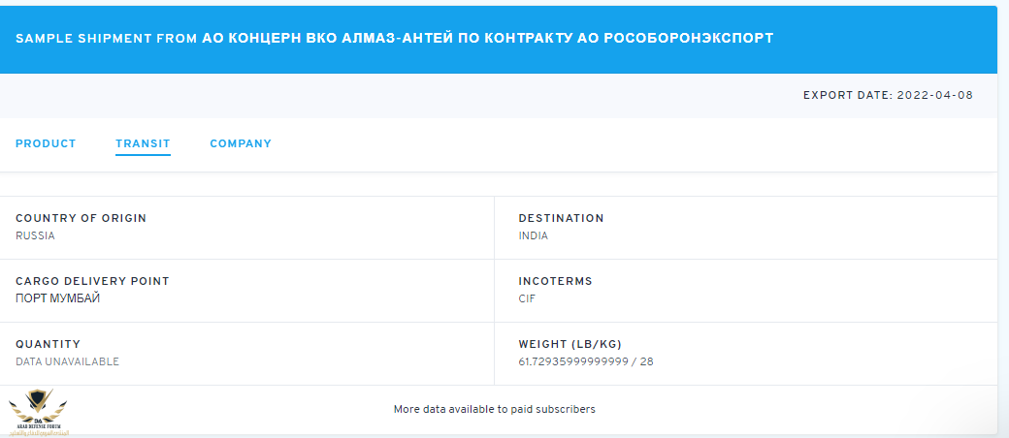Open the PRODUCT tab

point(46,143)
